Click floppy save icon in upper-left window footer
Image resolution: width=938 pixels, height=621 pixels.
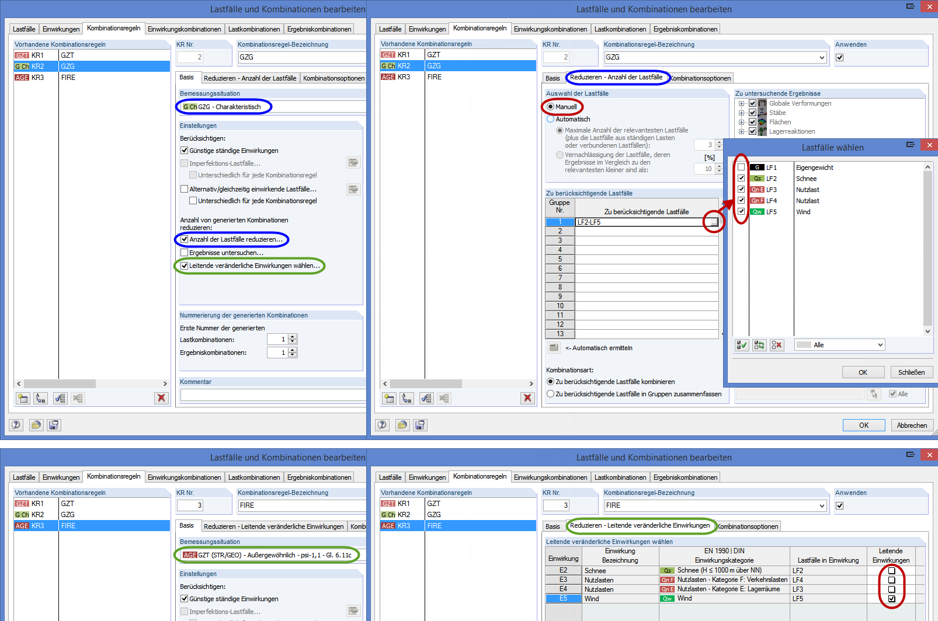54,425
